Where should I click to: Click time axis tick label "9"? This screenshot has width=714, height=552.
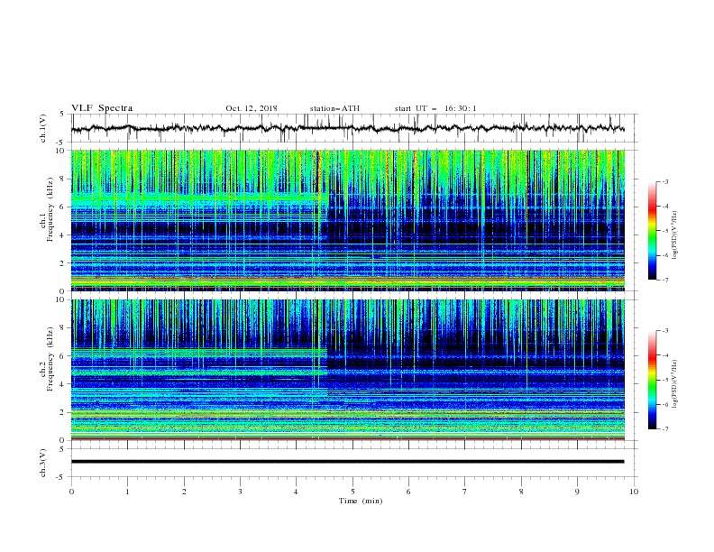coord(577,492)
